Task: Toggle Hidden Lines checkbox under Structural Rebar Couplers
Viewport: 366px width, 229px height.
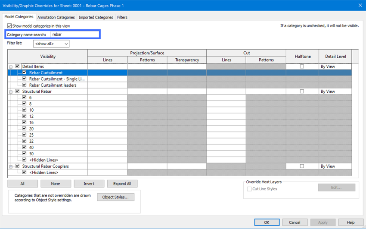Action: click(x=24, y=172)
